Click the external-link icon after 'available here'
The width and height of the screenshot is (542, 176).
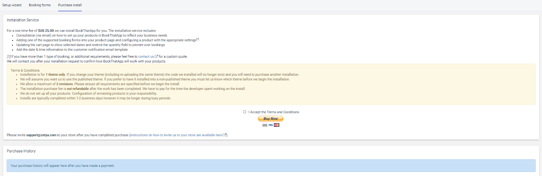225,135
